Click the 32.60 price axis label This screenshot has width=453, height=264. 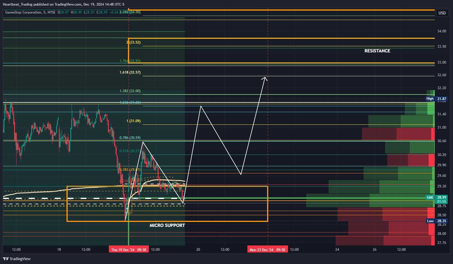(x=442, y=75)
